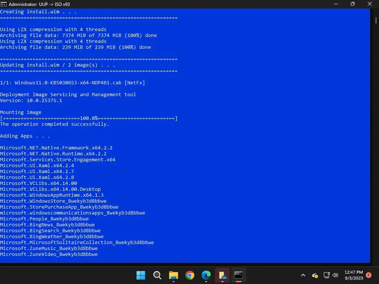
Task: Open notification badge showing 2
Action: pos(369,275)
